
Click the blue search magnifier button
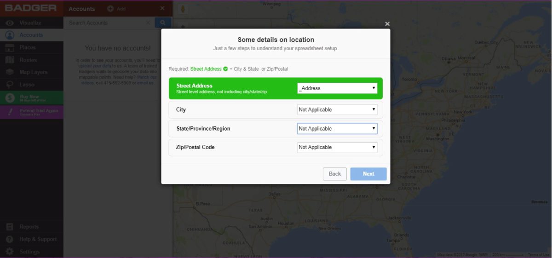click(163, 23)
